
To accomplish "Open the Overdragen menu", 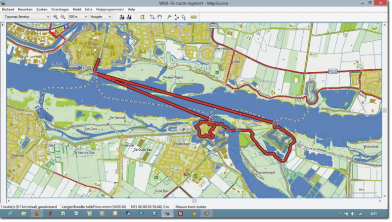I will tap(60, 9).
